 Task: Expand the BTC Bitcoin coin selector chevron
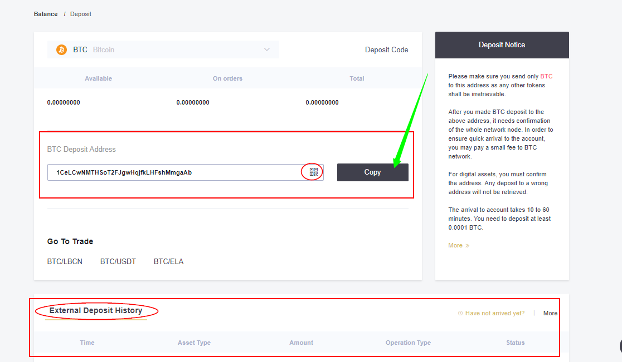point(267,50)
